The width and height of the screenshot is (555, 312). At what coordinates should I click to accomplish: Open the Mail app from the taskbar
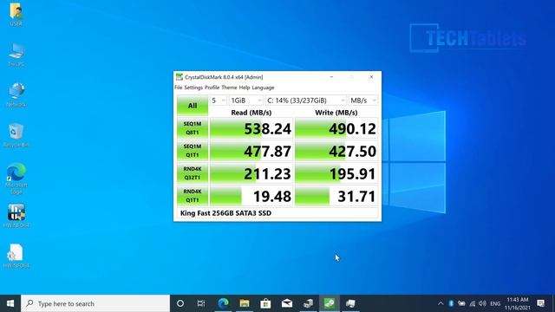287,303
